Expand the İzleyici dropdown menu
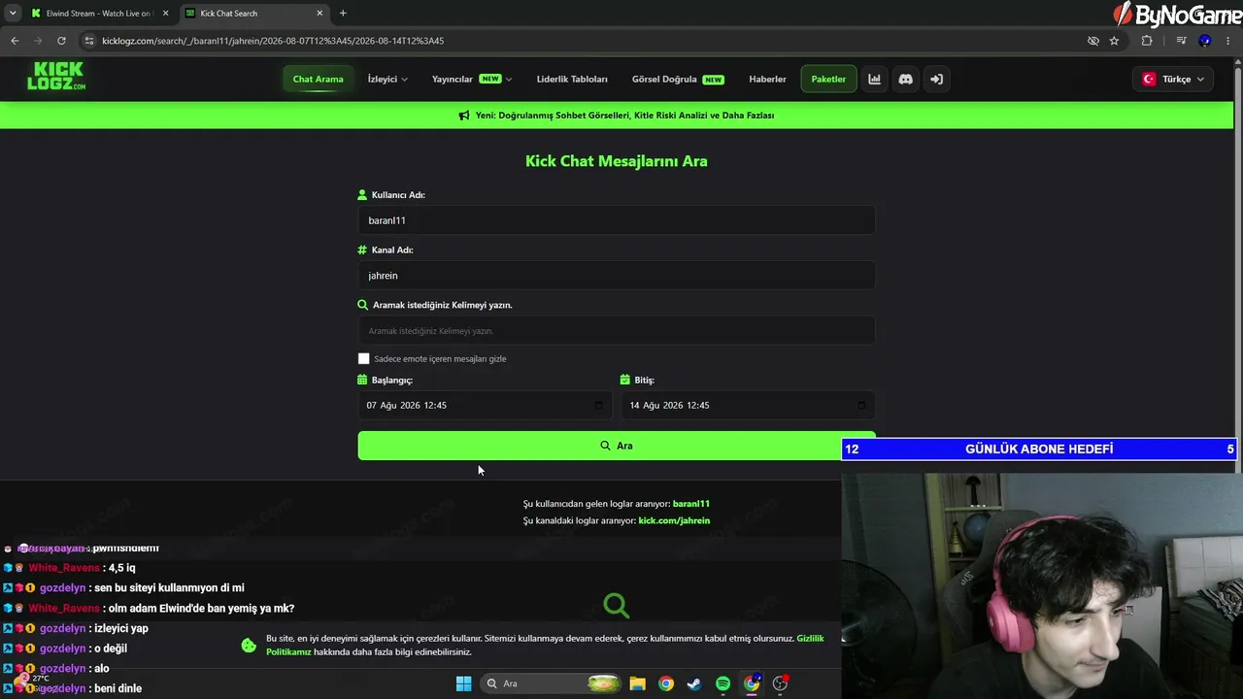The height and width of the screenshot is (699, 1243). point(387,80)
